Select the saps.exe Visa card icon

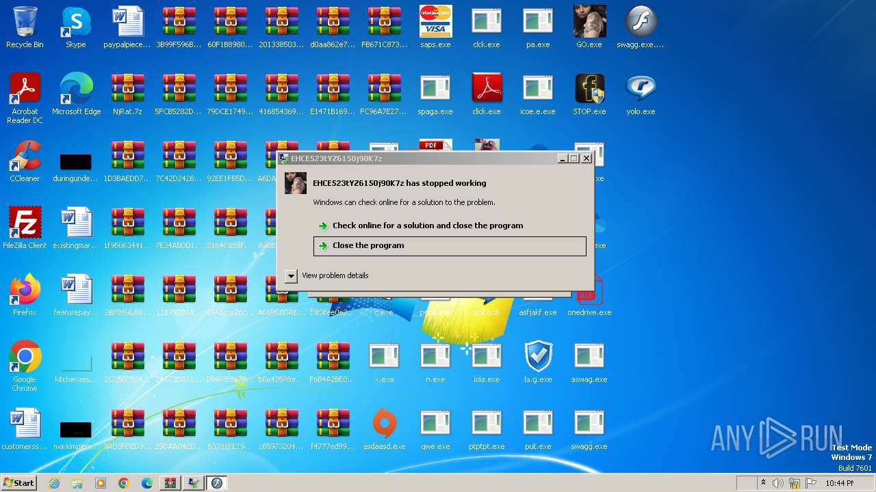pos(435,27)
